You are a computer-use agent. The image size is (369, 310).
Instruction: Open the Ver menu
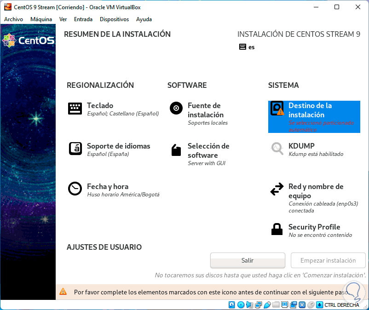click(x=63, y=19)
